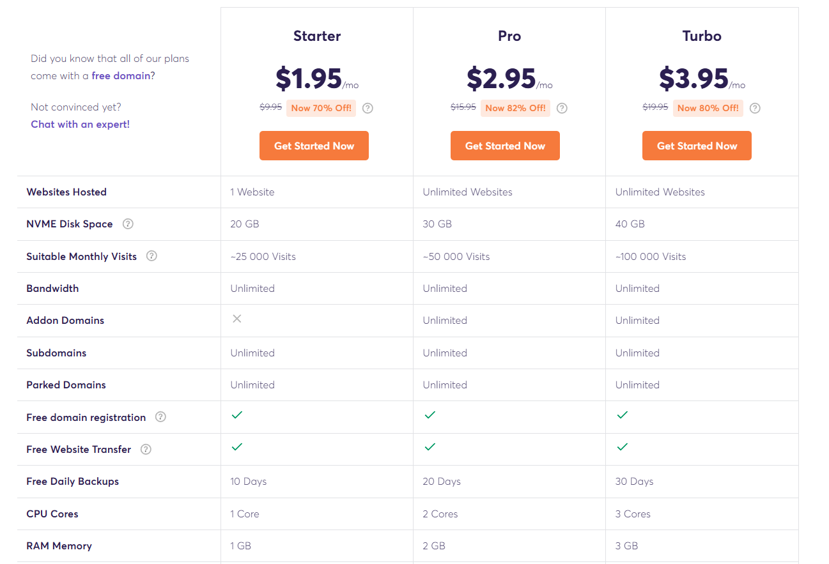
Task: Select the Turbo plan heading
Action: pos(702,36)
